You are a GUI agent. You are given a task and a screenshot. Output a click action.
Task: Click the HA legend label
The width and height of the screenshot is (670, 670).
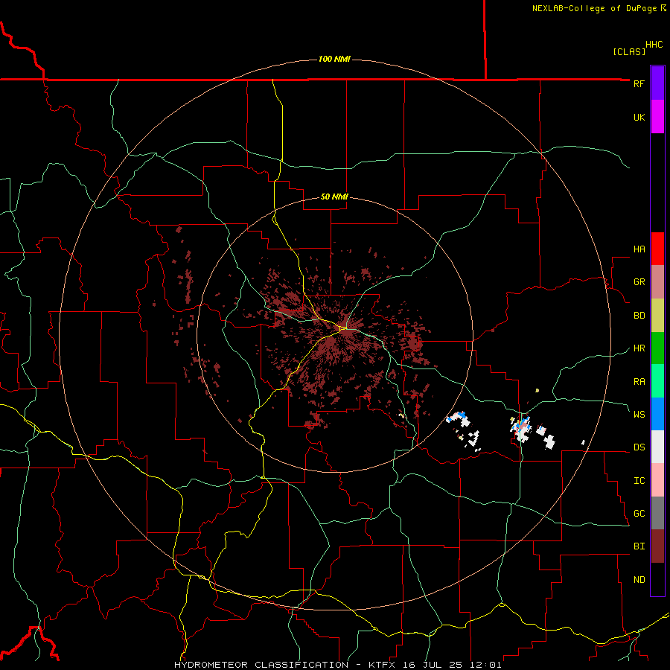click(x=639, y=249)
